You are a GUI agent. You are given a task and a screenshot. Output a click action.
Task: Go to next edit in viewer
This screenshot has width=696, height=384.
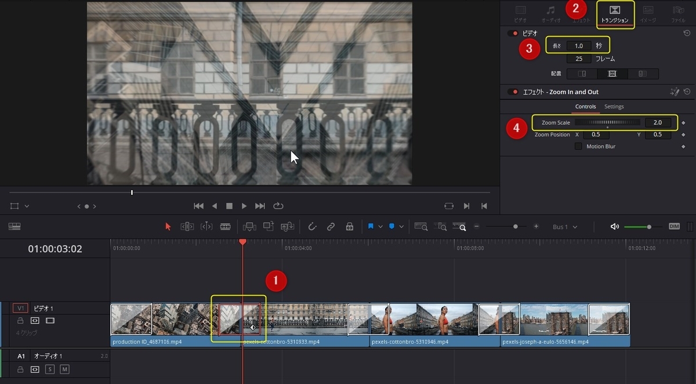click(467, 206)
